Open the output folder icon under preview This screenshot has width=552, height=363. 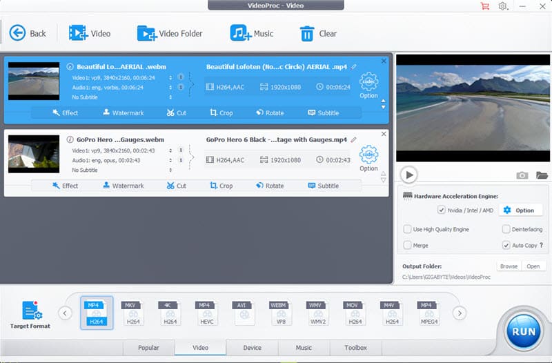coord(542,175)
